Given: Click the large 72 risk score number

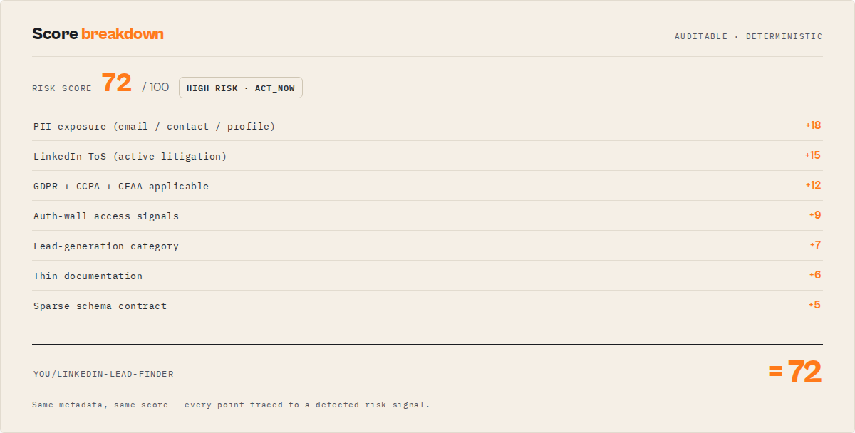Looking at the screenshot, I should click(116, 83).
